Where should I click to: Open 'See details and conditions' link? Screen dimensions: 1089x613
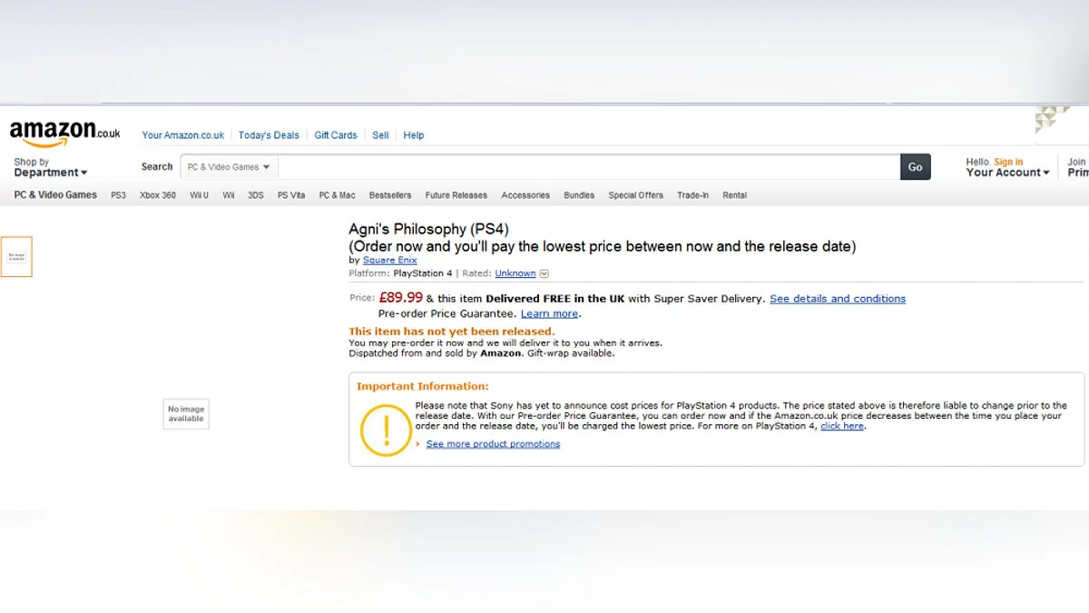837,299
